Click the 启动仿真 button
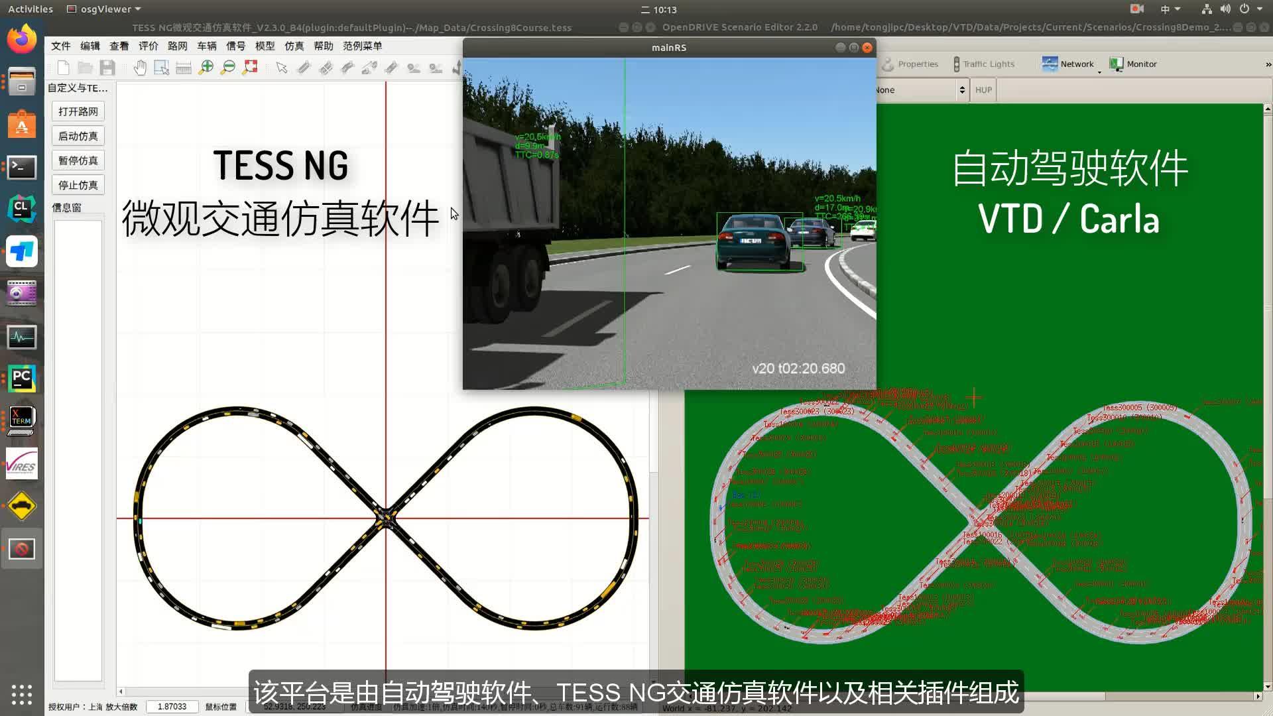Image resolution: width=1273 pixels, height=716 pixels. [x=78, y=136]
